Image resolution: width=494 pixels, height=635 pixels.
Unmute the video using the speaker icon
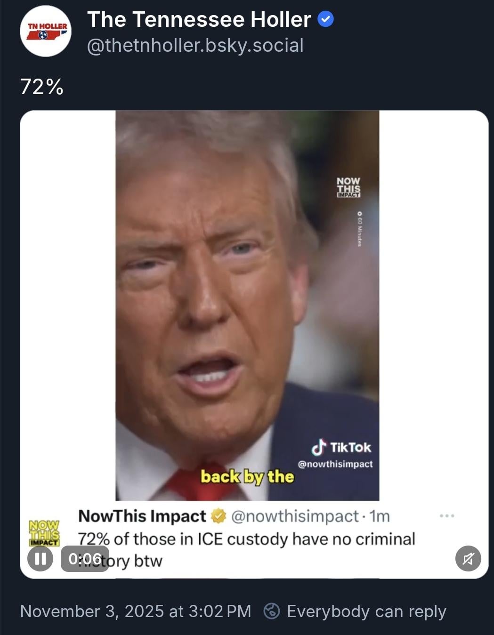tap(468, 559)
